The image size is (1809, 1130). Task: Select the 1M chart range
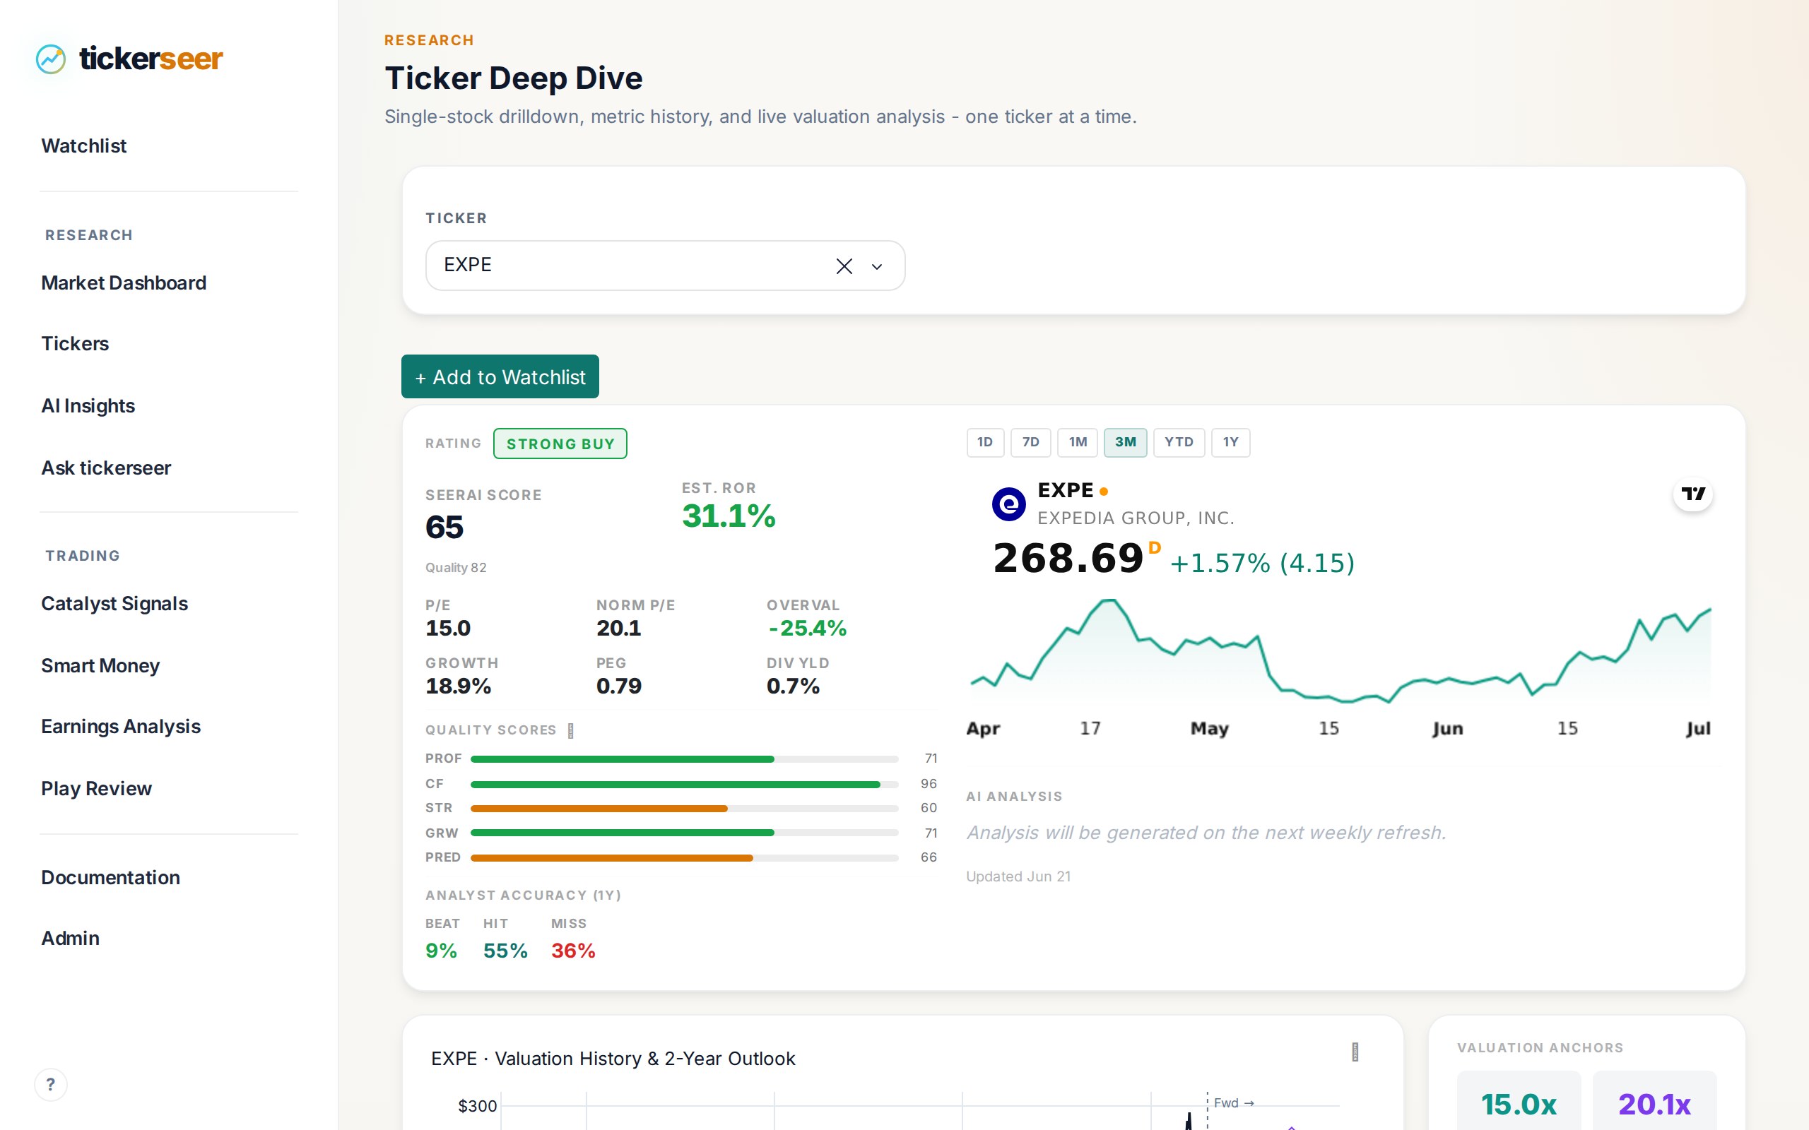click(1077, 442)
